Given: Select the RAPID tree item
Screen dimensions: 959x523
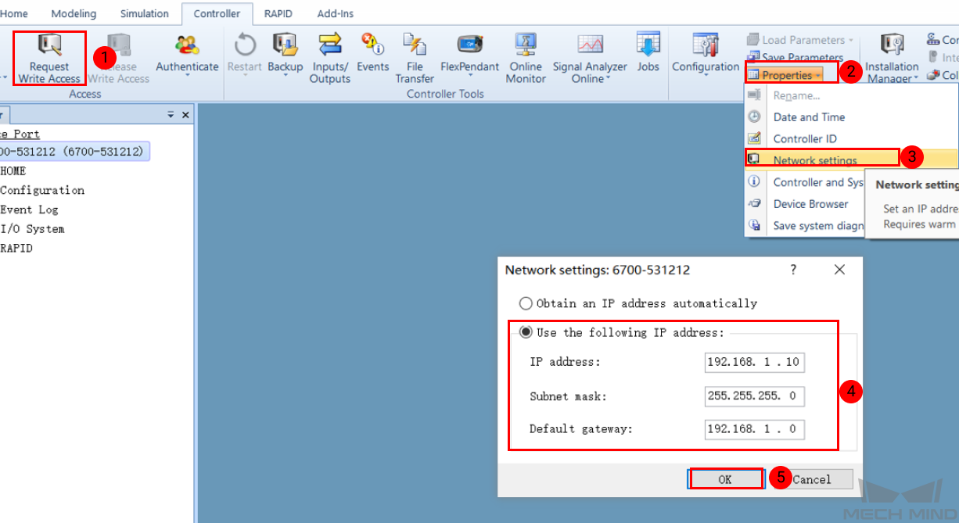Looking at the screenshot, I should pyautogui.click(x=16, y=249).
